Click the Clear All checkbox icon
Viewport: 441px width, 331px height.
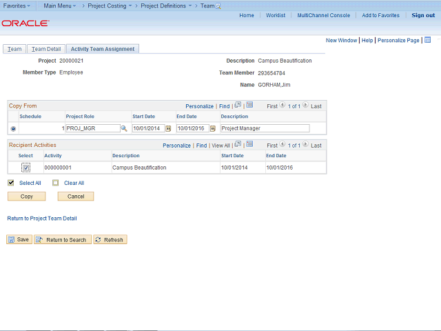coord(55,183)
